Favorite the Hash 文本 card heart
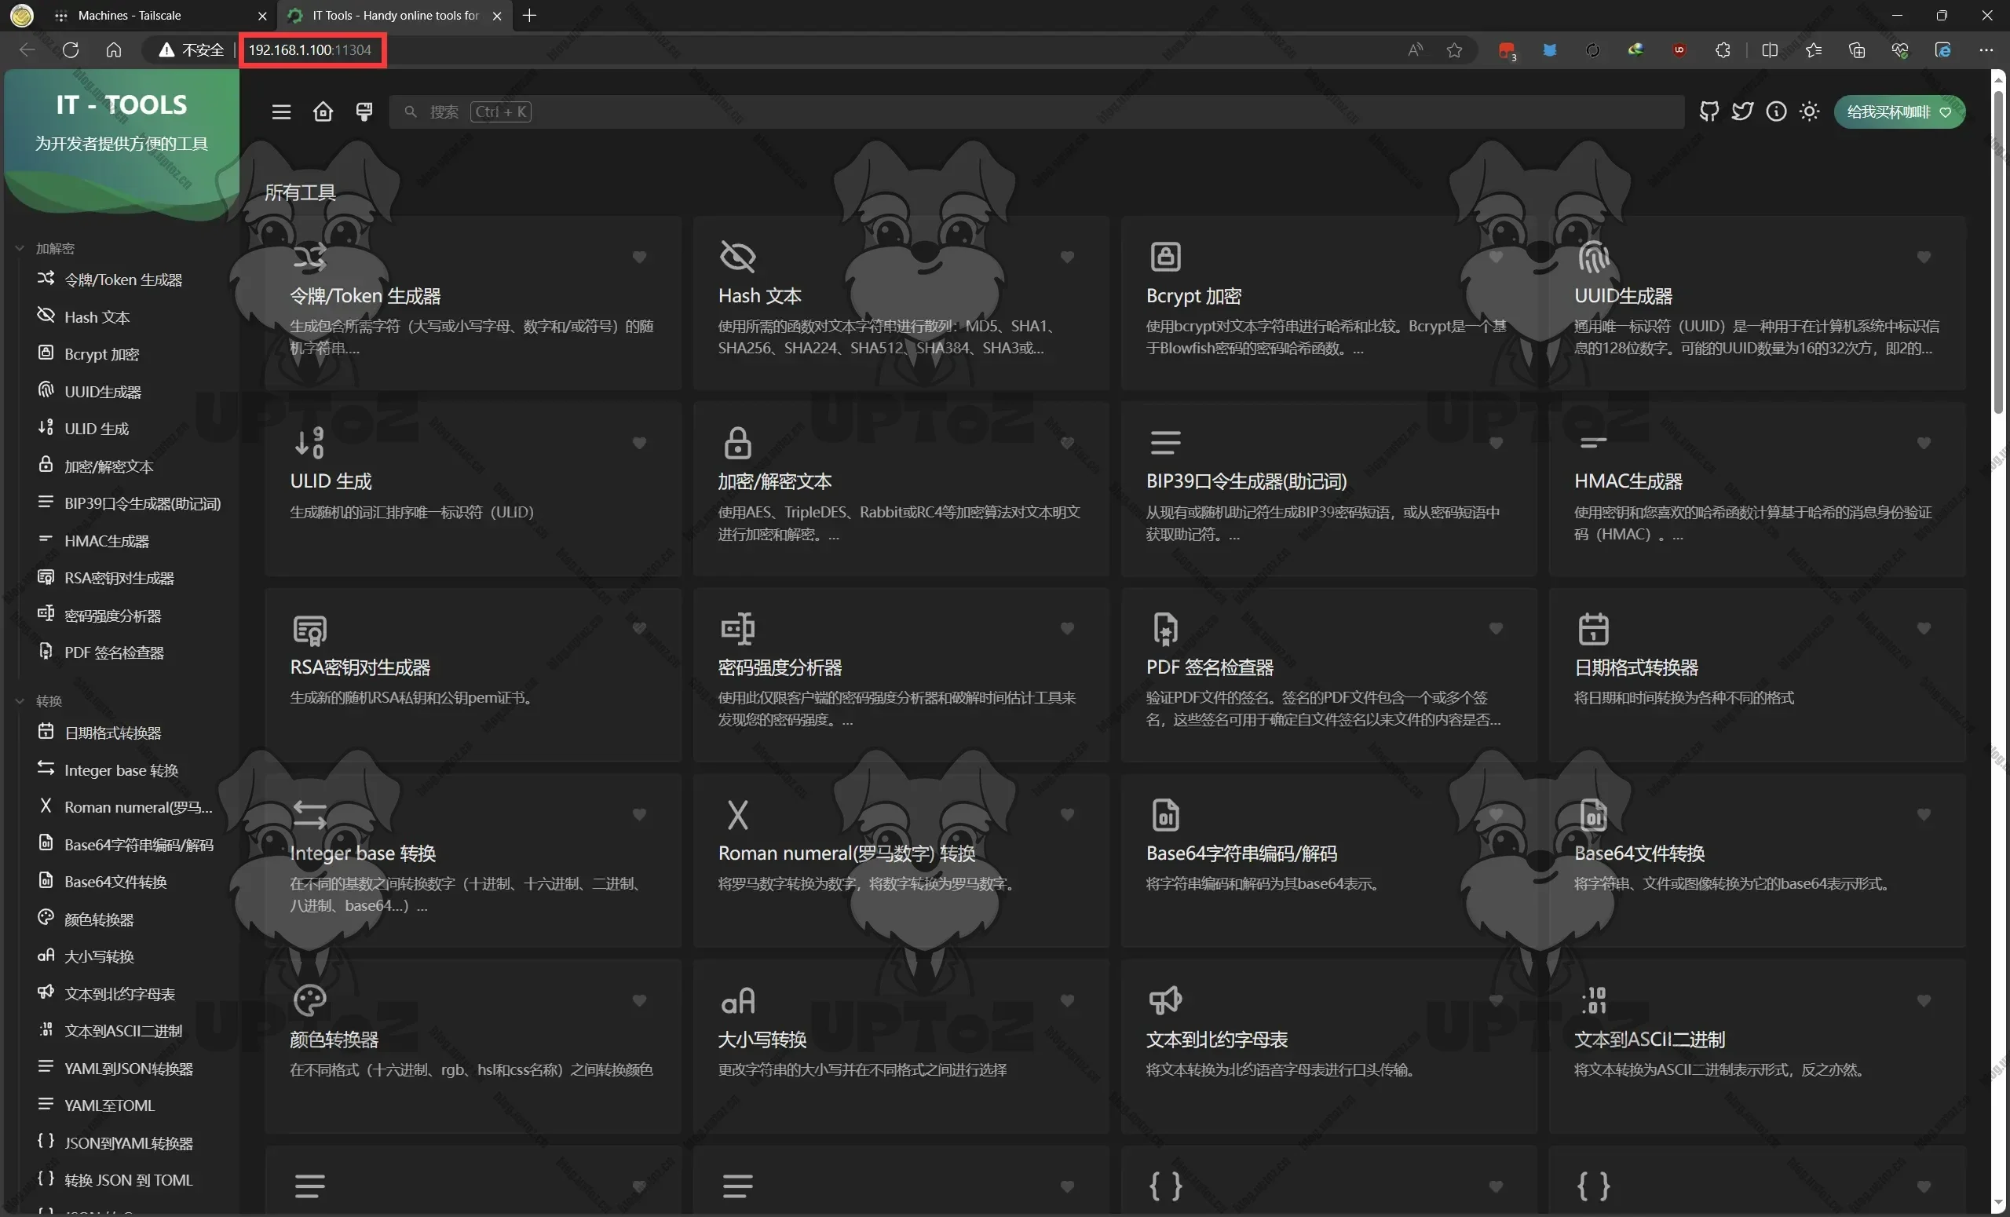2010x1217 pixels. 1067,257
